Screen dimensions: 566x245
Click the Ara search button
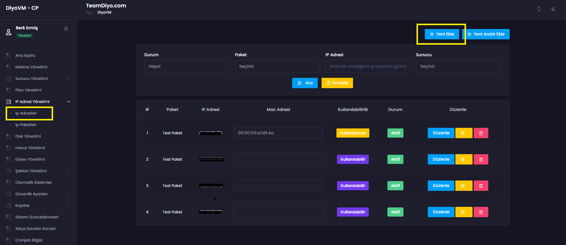(305, 83)
